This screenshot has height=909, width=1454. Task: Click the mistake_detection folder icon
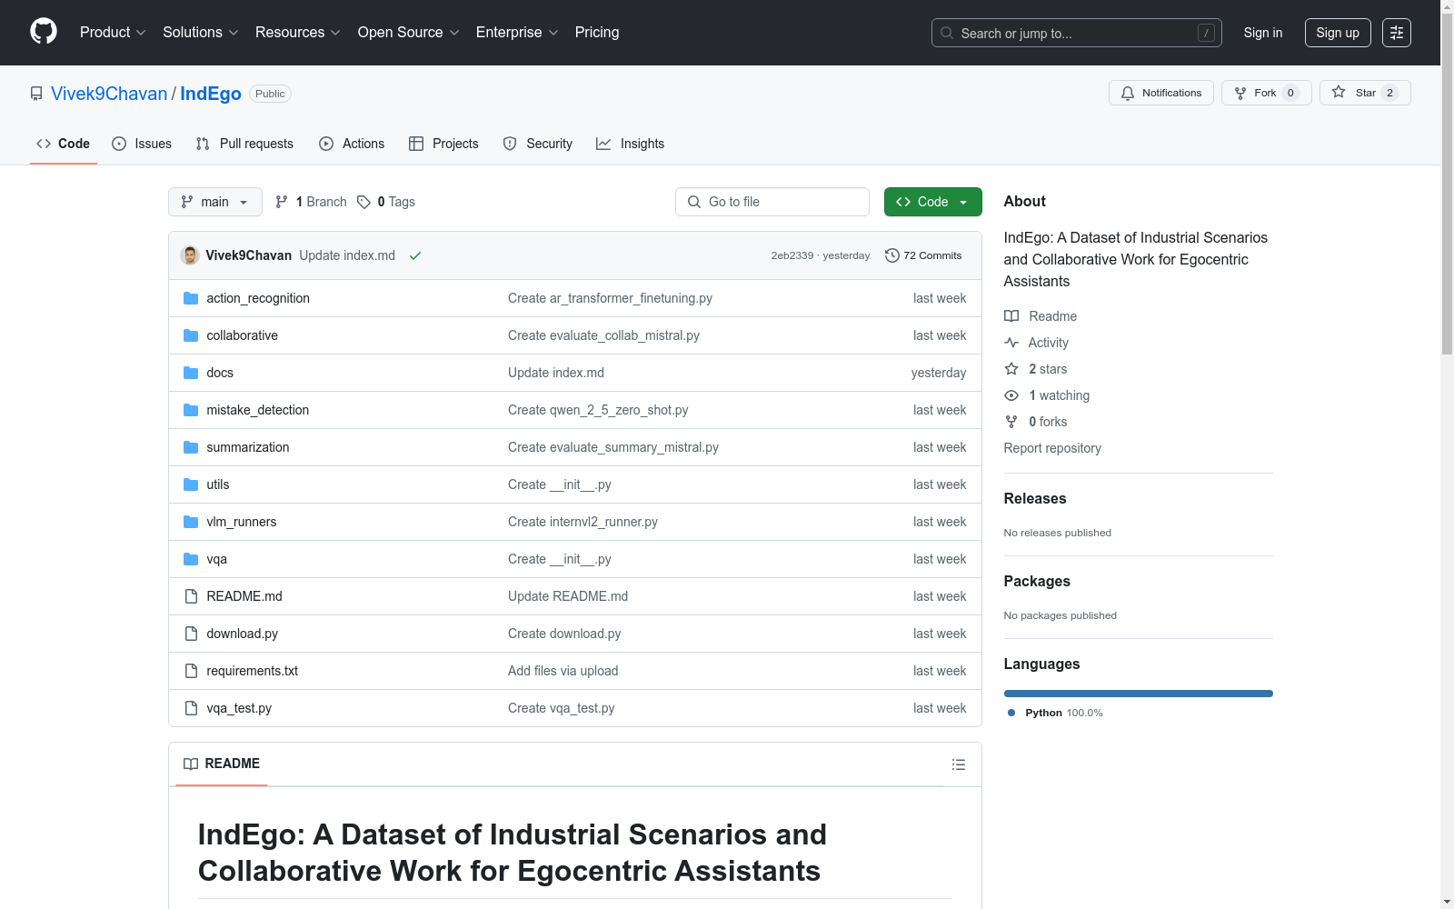pos(191,410)
